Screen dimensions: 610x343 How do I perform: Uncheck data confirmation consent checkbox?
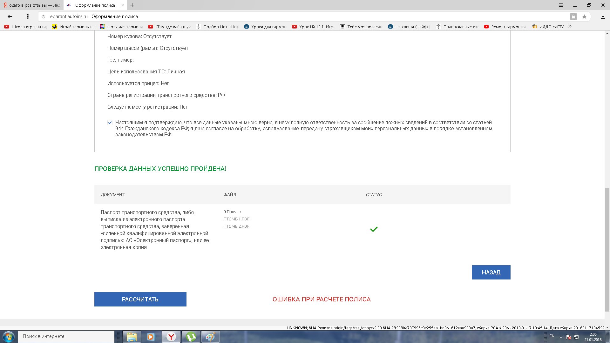pos(110,123)
